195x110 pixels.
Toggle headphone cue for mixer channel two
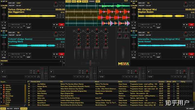[x=83, y=32]
